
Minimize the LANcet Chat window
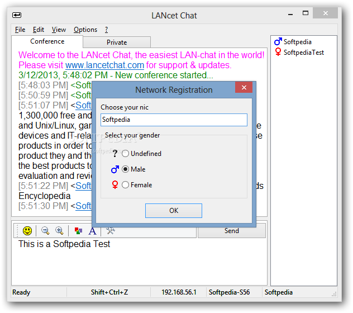click(x=290, y=14)
